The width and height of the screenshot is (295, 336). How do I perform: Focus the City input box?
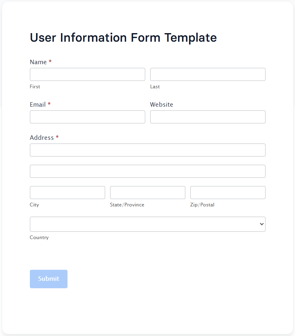point(67,193)
